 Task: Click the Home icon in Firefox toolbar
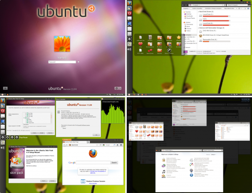pos(118,145)
